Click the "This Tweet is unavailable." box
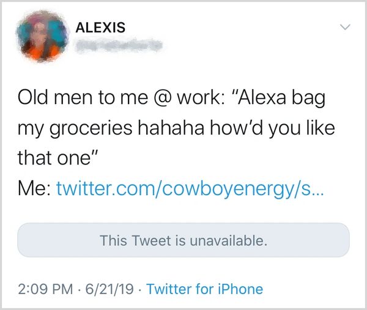367x310 pixels. point(183,240)
